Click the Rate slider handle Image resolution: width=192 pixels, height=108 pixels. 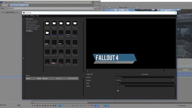click(19, 105)
